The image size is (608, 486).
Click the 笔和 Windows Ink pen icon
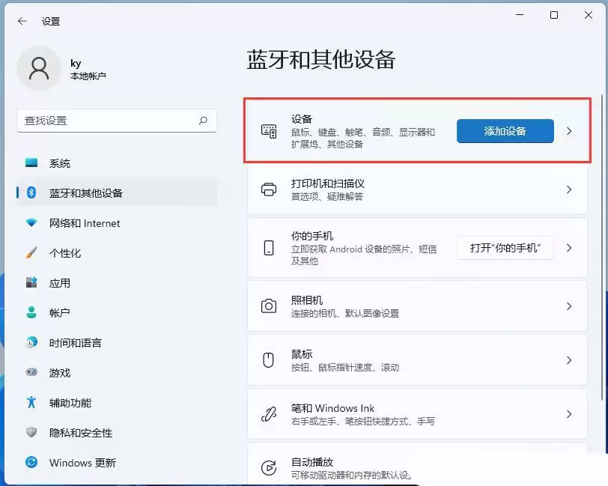pos(267,415)
